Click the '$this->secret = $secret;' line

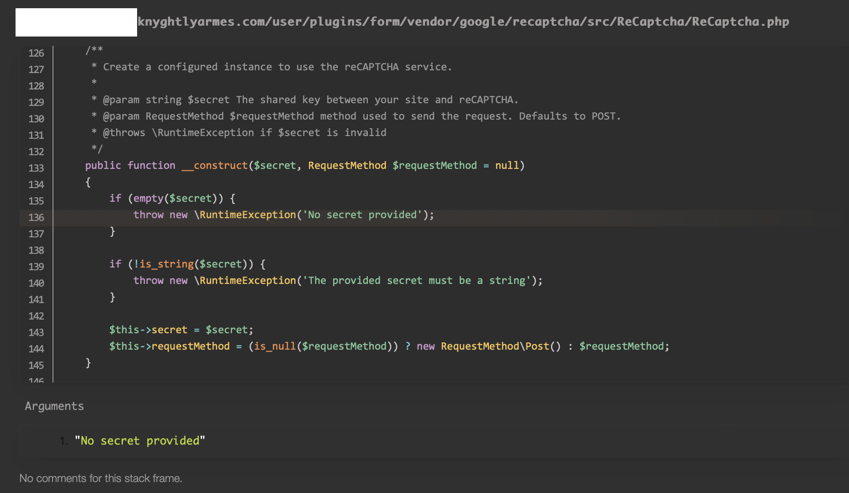tap(181, 330)
